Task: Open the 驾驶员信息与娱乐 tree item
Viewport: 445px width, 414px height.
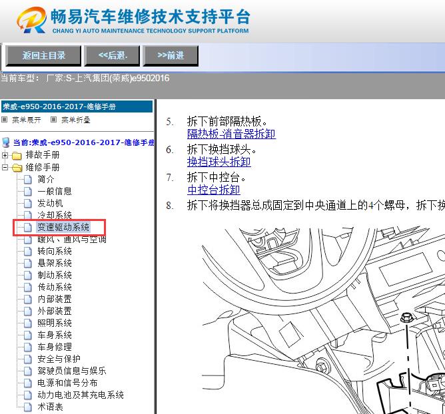Action: (x=72, y=371)
